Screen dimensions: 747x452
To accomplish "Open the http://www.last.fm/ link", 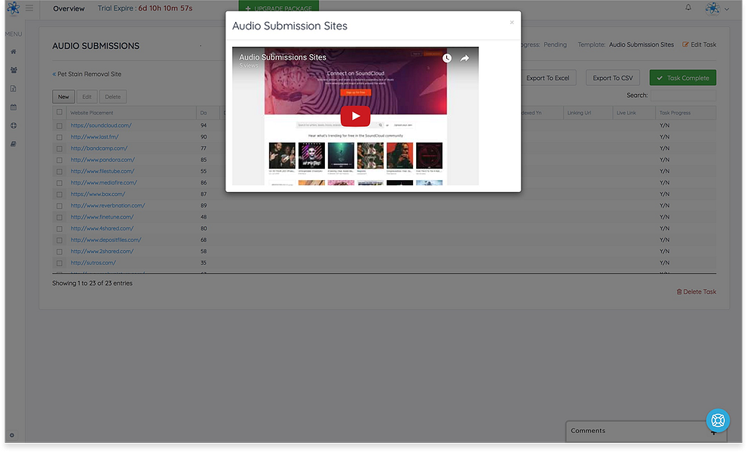I will coord(94,136).
